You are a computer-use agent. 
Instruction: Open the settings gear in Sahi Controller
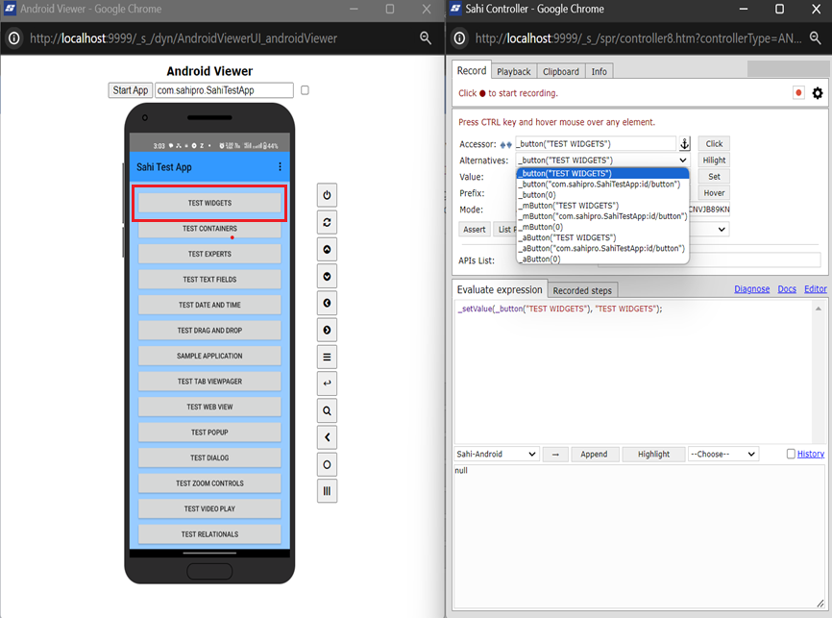point(818,93)
